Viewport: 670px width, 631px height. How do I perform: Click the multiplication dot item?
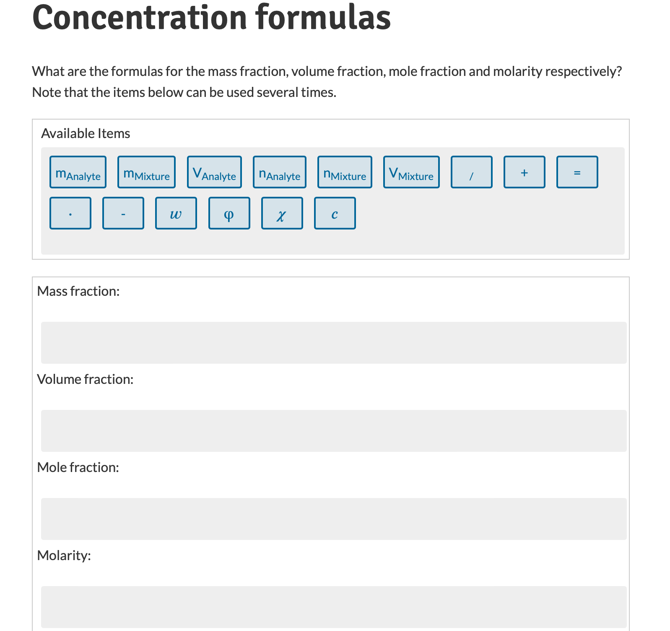click(70, 213)
